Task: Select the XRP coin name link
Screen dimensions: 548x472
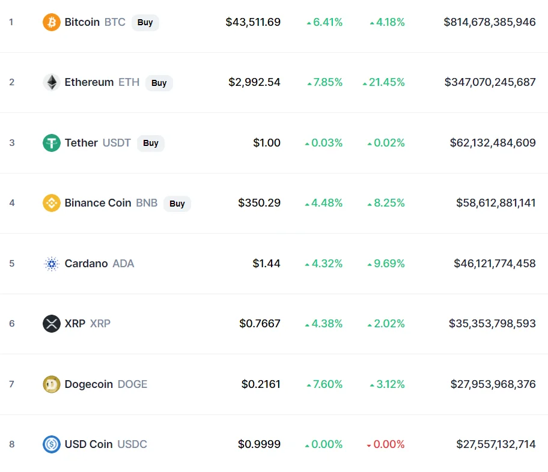Action: (87, 324)
